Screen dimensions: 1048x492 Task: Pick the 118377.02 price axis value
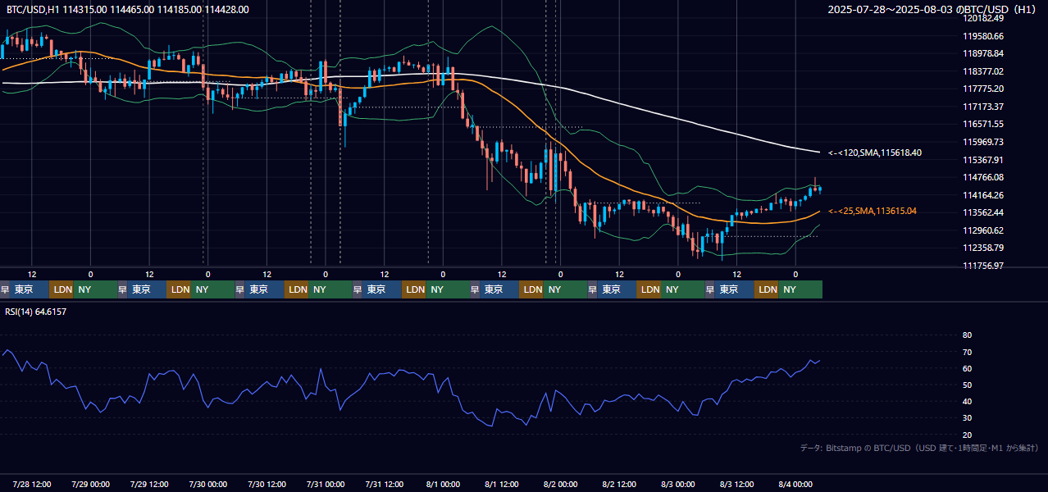pyautogui.click(x=983, y=71)
